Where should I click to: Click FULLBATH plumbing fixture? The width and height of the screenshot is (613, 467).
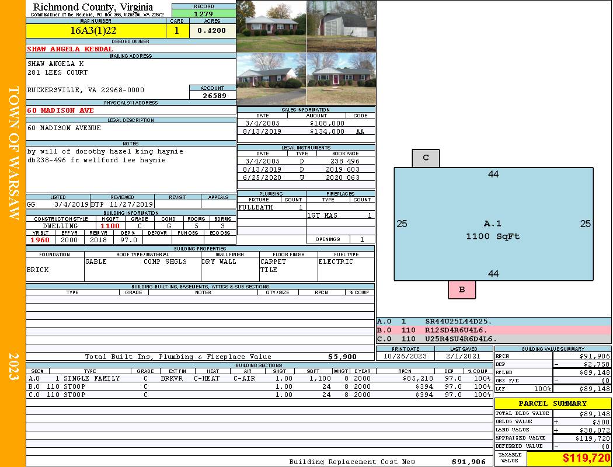(x=256, y=207)
